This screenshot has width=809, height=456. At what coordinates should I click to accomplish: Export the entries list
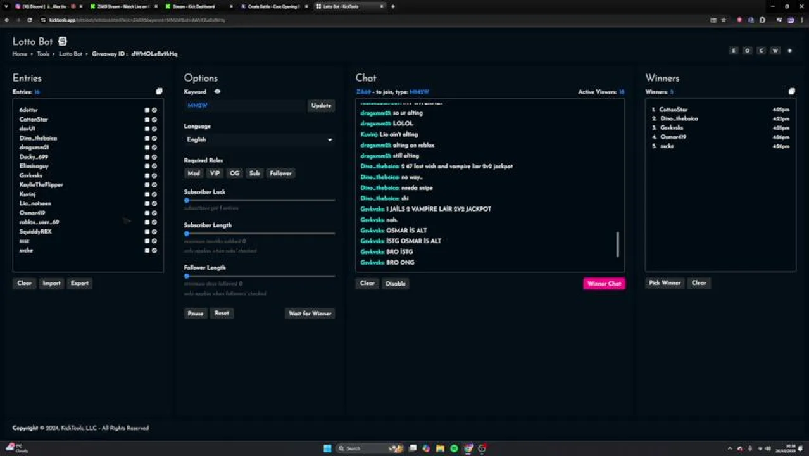pos(80,283)
